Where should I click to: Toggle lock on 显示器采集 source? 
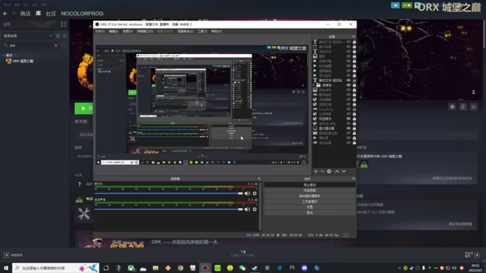click(354, 129)
